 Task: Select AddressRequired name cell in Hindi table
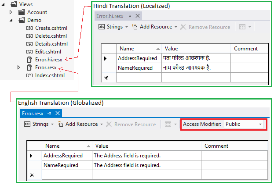pos(139,58)
